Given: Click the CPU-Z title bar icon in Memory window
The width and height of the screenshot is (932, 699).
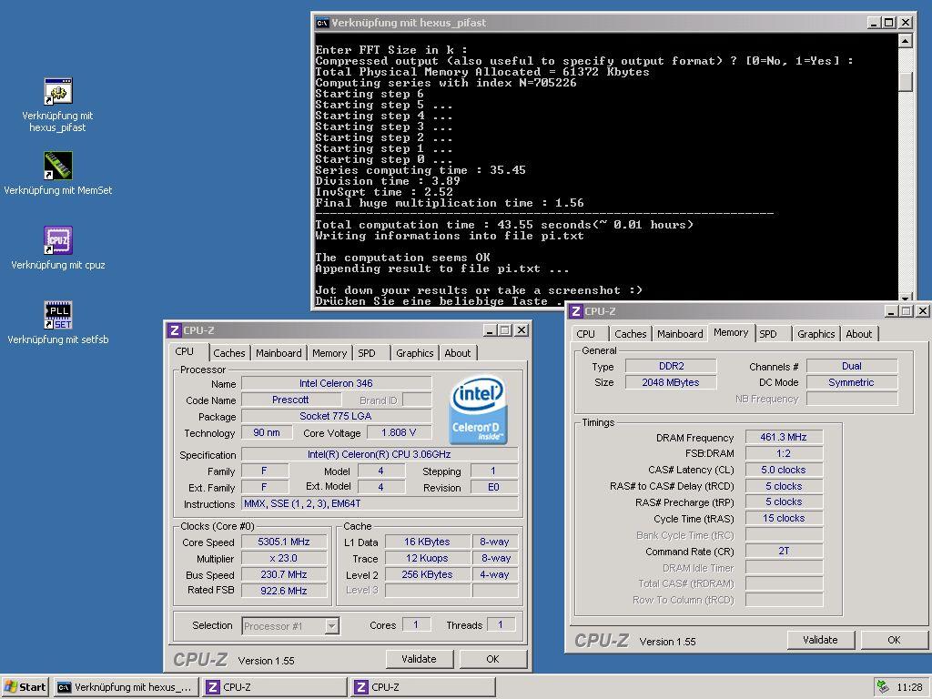Looking at the screenshot, I should (575, 311).
